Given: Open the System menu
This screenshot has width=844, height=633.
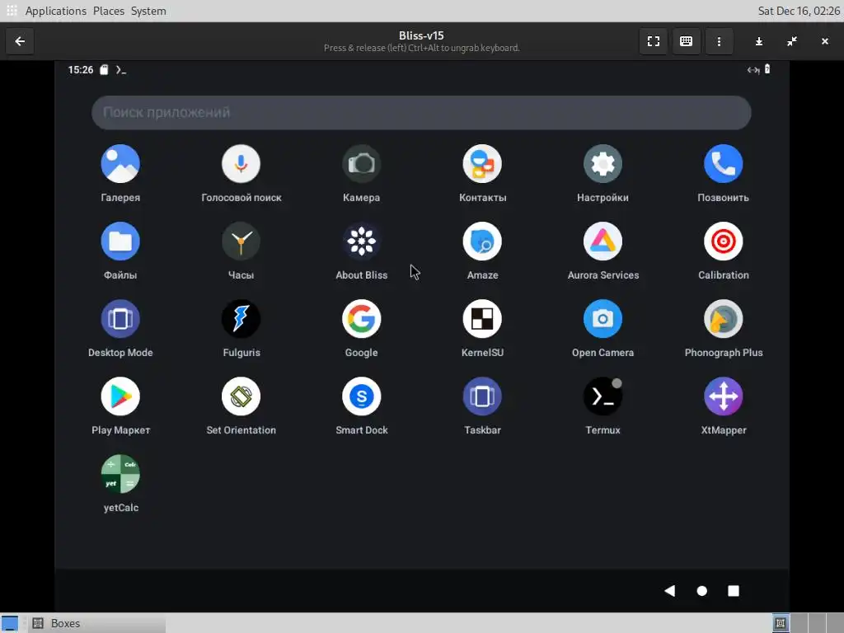Looking at the screenshot, I should coord(148,11).
